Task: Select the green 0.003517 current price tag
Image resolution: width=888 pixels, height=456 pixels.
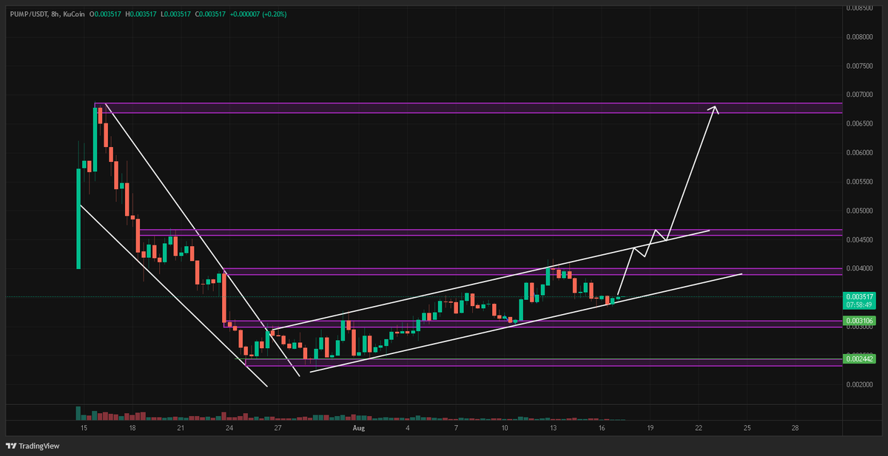Action: coord(860,297)
